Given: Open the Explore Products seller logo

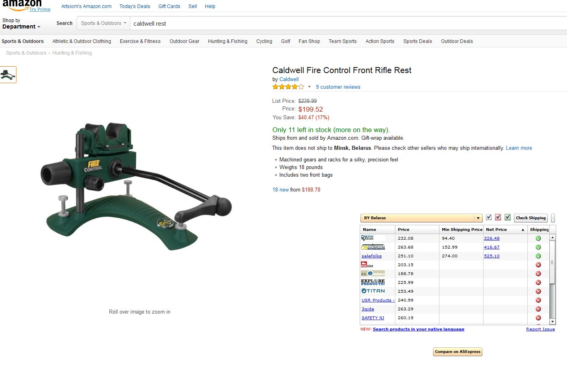Looking at the screenshot, I should pyautogui.click(x=373, y=282).
